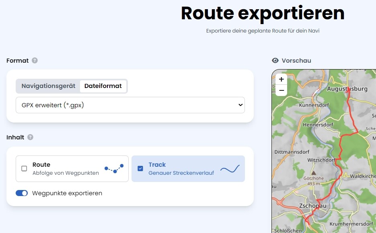Click the Abfolge von Wegpunkten description text

click(x=66, y=173)
